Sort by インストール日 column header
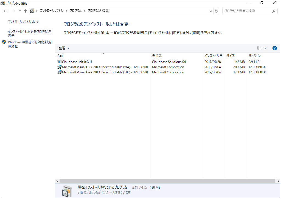 coord(214,56)
